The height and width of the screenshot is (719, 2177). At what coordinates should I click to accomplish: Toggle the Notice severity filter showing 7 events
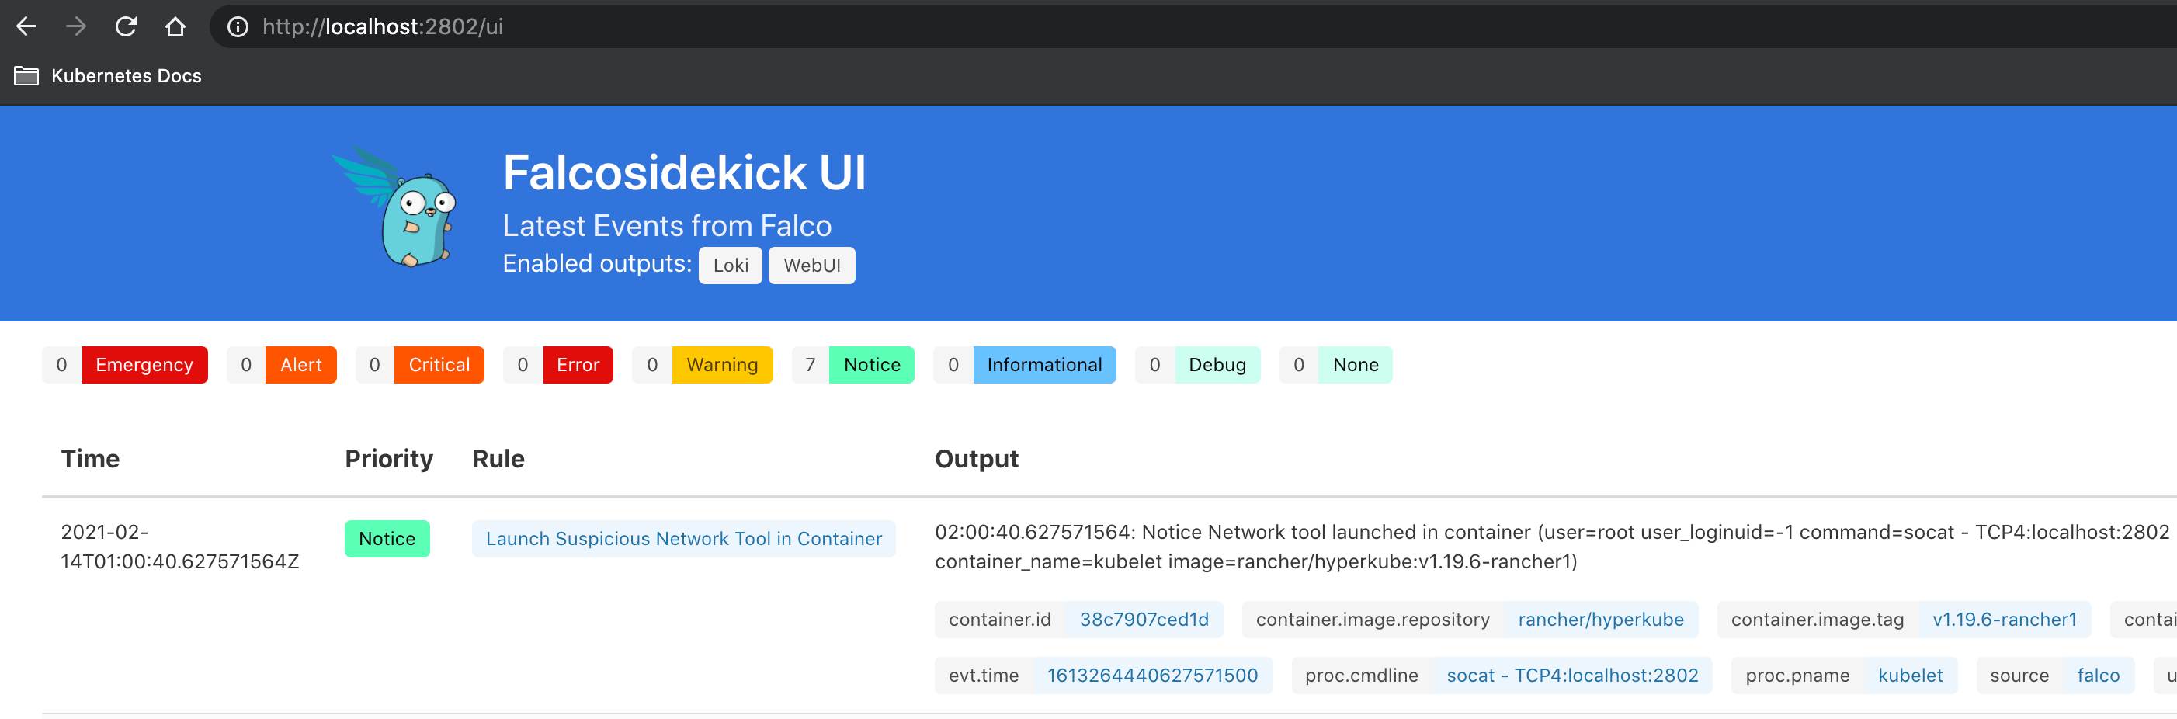click(871, 364)
